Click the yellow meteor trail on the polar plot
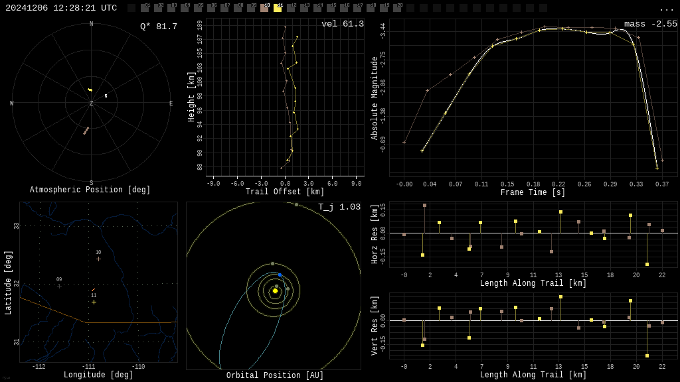 90,90
